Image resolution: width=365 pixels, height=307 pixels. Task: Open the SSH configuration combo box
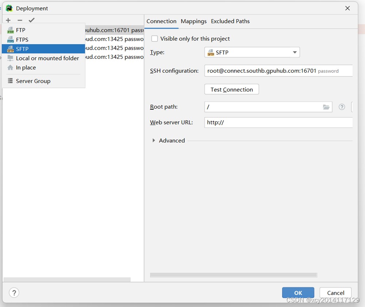pyautogui.click(x=278, y=71)
